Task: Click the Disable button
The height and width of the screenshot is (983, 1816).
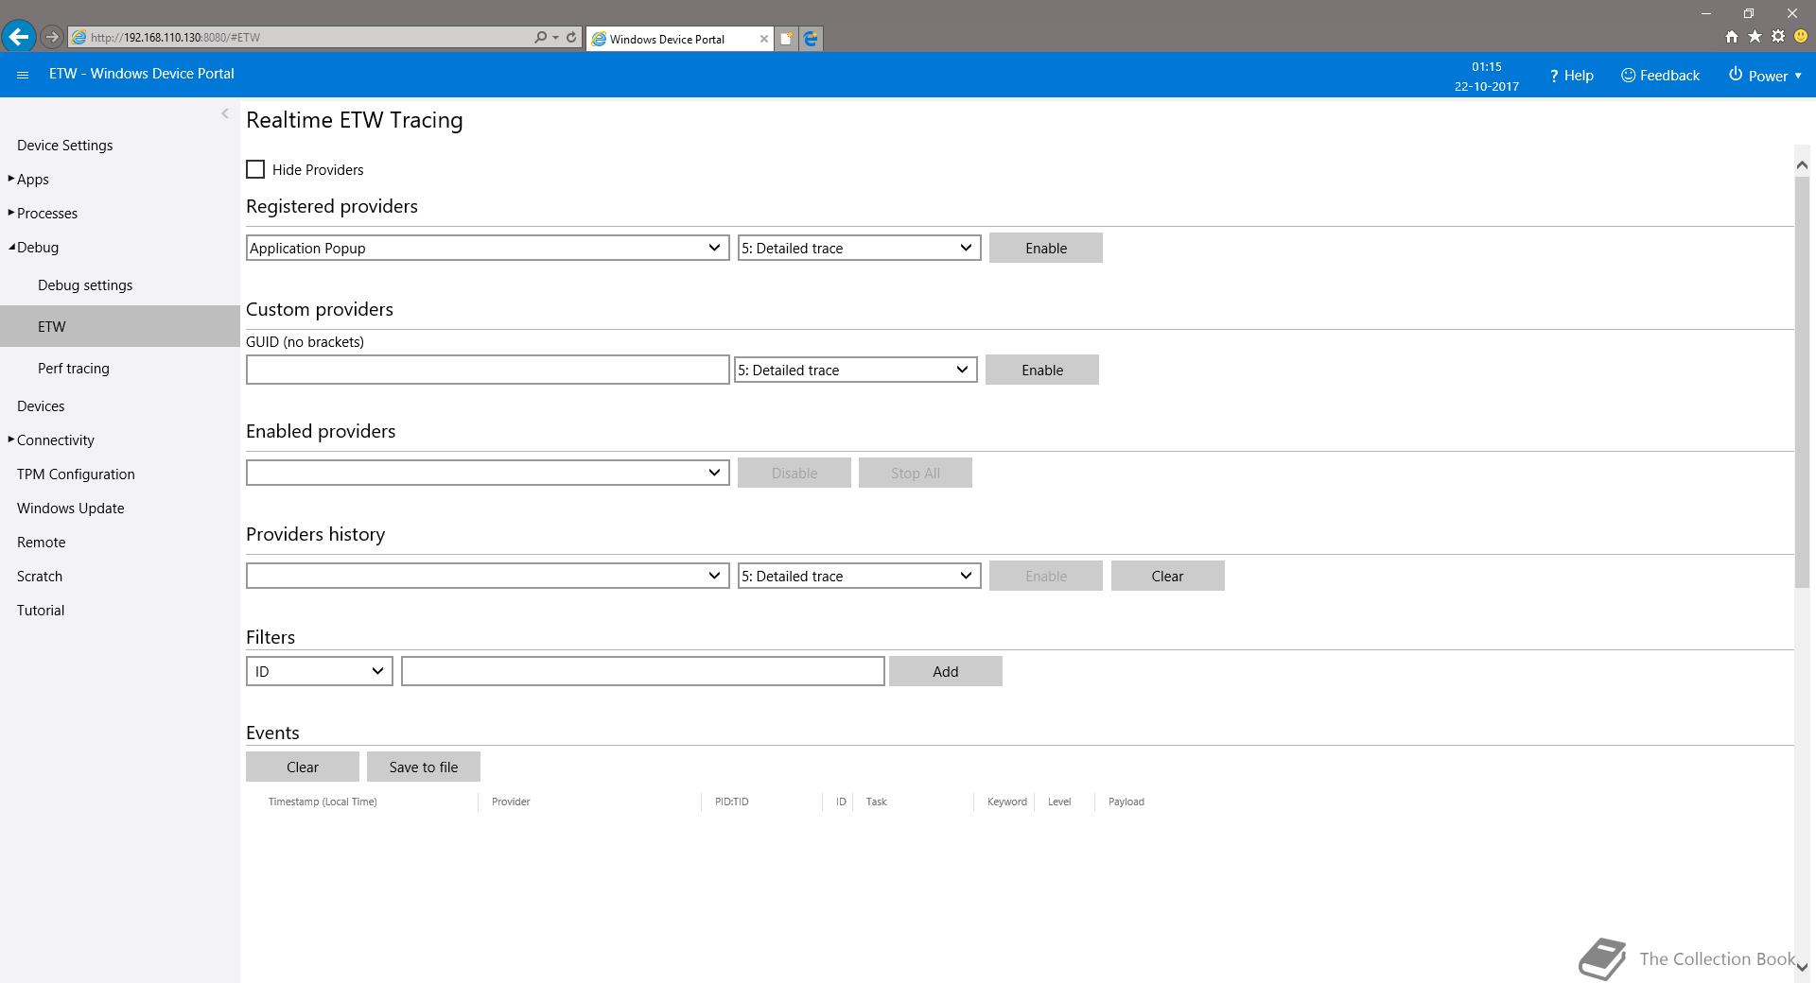Action: (794, 473)
